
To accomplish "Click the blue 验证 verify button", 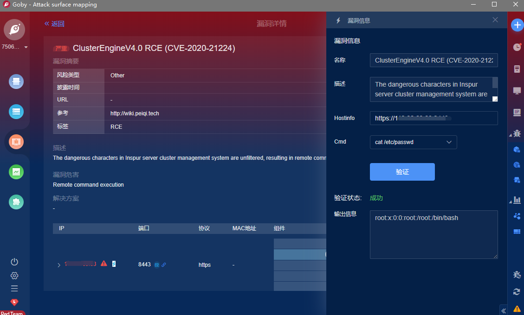I will click(x=402, y=172).
